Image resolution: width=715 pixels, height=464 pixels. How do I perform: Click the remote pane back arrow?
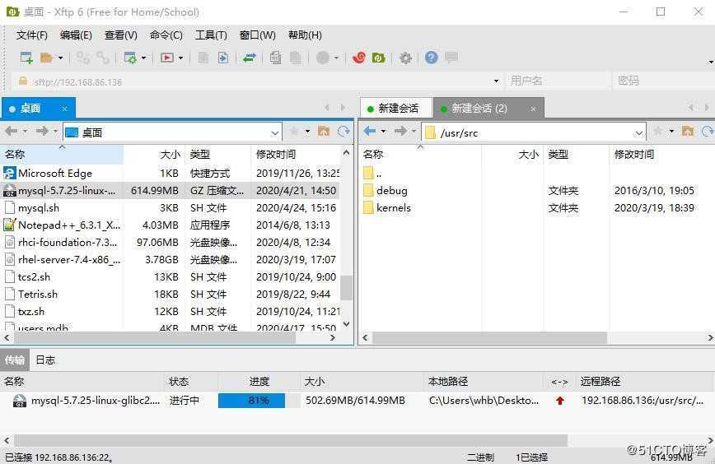(x=370, y=132)
